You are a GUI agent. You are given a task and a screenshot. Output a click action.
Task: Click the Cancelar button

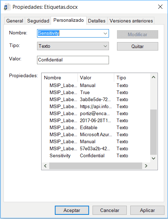(x=110, y=210)
